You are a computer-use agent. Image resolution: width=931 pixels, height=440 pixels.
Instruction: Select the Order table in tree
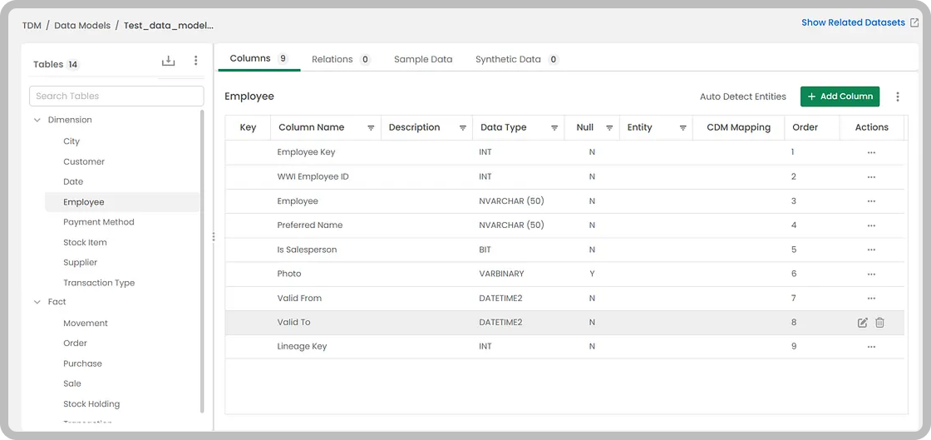[75, 344]
